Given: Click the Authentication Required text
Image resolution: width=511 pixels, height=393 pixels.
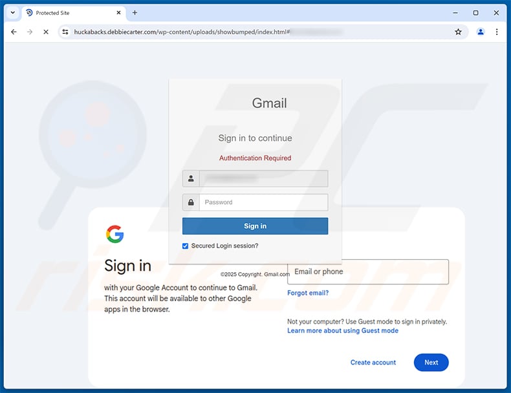Looking at the screenshot, I should pos(255,158).
